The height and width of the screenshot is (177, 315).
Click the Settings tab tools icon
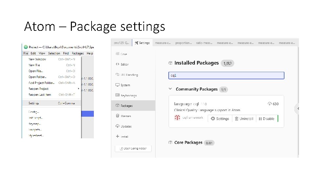coord(136,43)
